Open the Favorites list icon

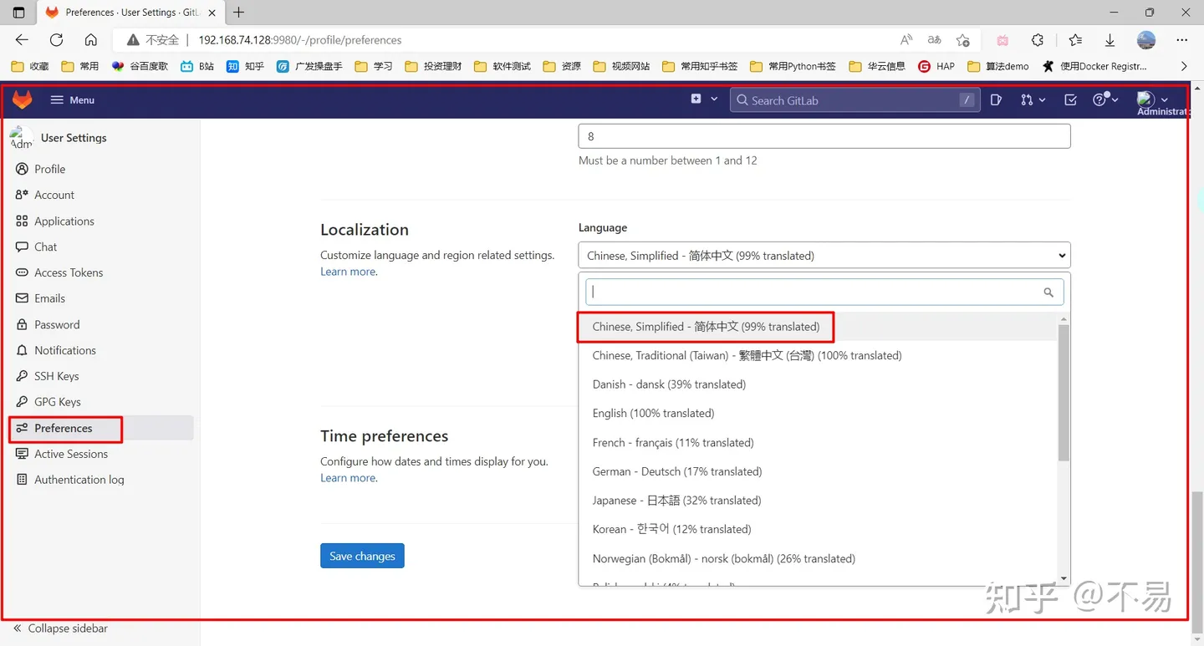pyautogui.click(x=1075, y=39)
